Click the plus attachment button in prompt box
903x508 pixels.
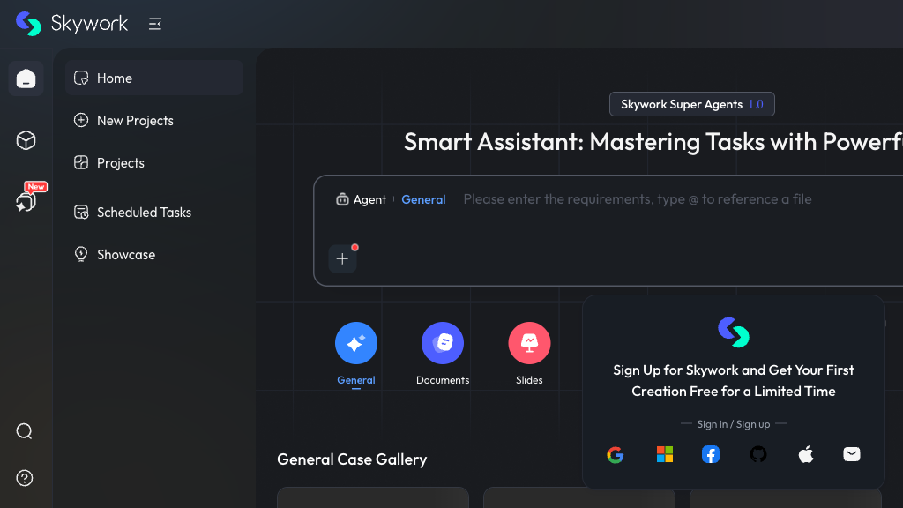tap(343, 258)
